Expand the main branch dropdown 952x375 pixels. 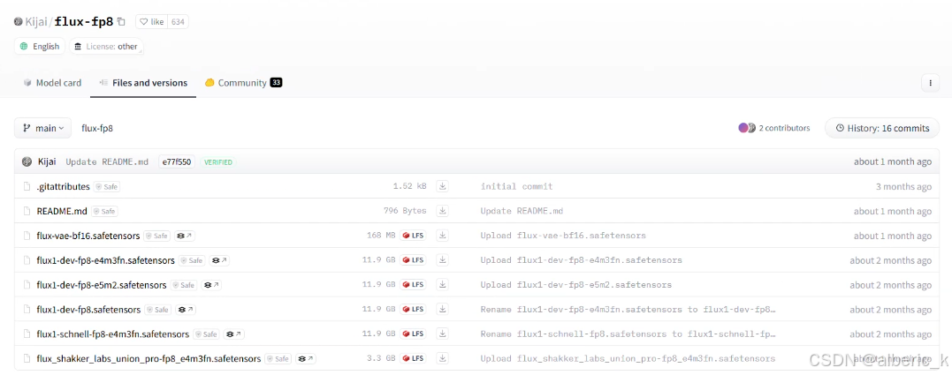pos(43,128)
